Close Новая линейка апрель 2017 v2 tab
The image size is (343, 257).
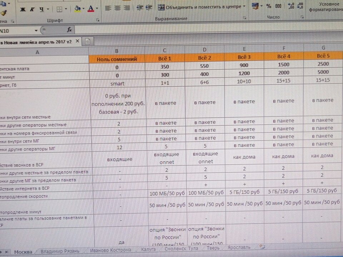point(77,41)
